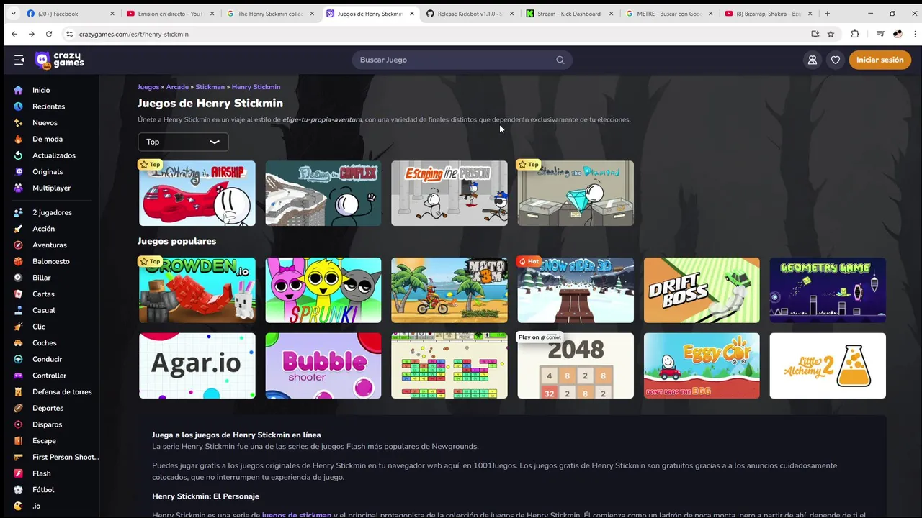Screen dimensions: 922x518
Task: Click the Acción sword icon
Action: (18, 229)
